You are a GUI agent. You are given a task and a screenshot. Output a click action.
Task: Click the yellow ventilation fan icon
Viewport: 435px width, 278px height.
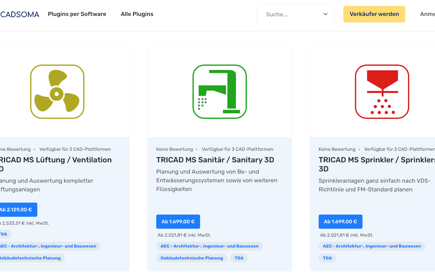click(x=57, y=92)
